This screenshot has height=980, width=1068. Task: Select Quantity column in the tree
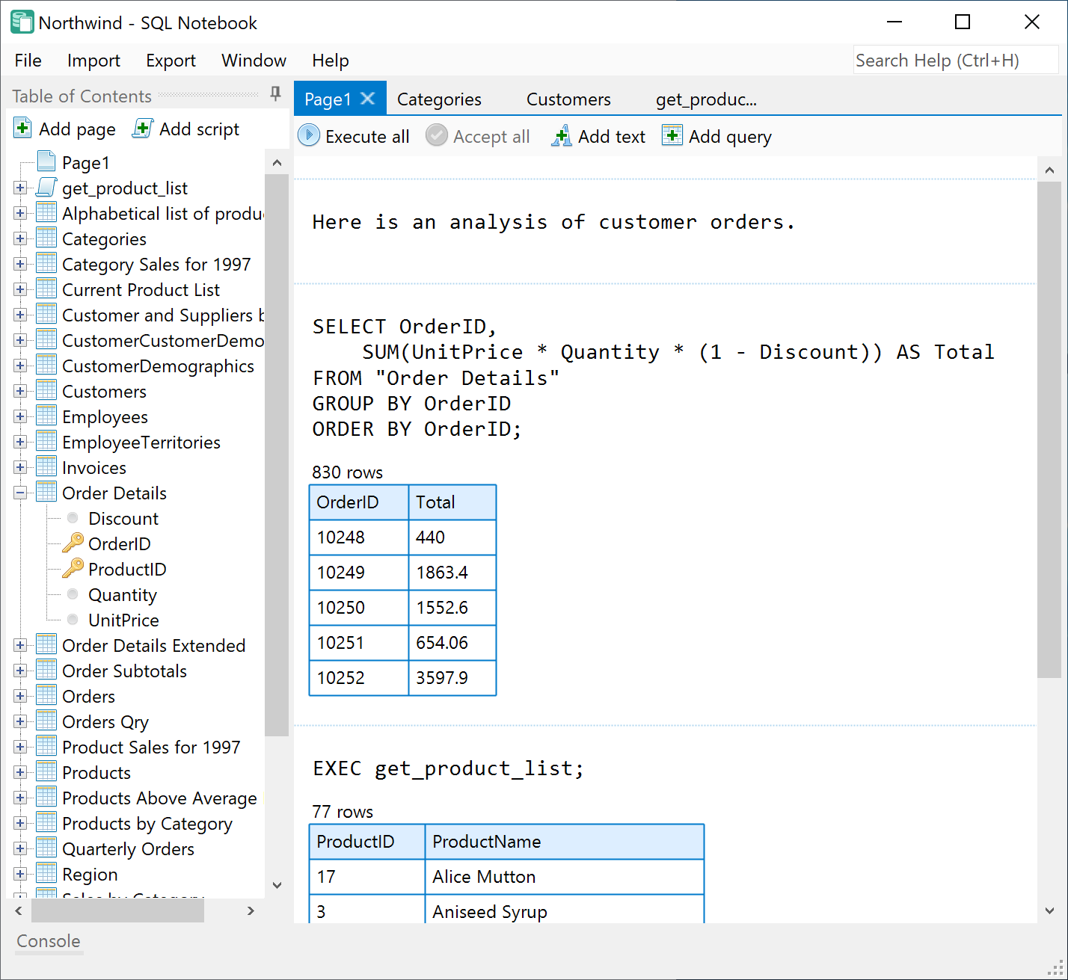pyautogui.click(x=123, y=595)
